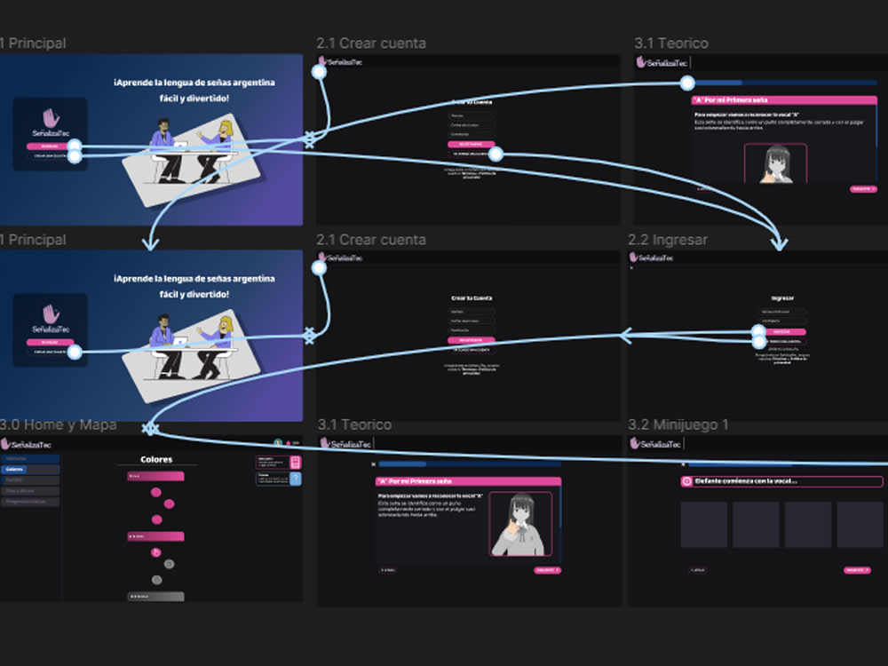The height and width of the screenshot is (666, 888).
Task: Click the pink register button in upper Crear cuenta
Action: [x=472, y=145]
